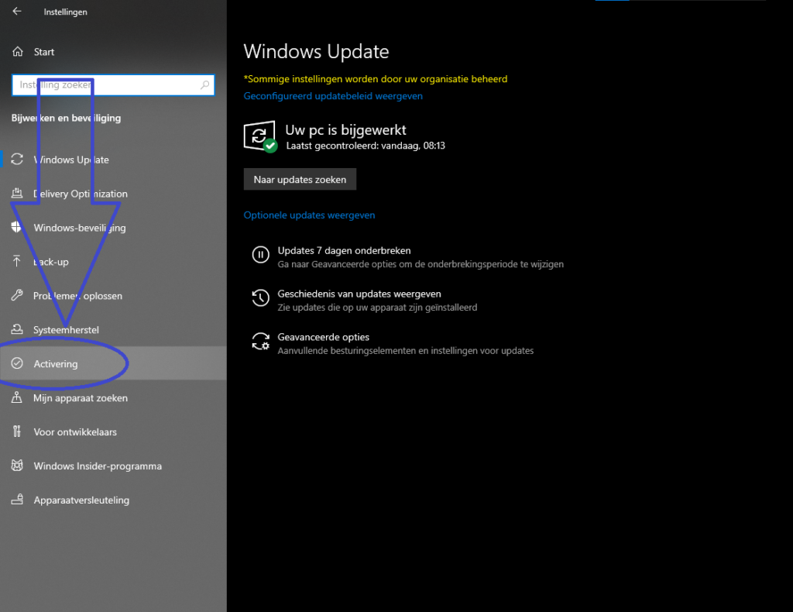Click the Windows-beveiliging shield icon

pyautogui.click(x=17, y=227)
